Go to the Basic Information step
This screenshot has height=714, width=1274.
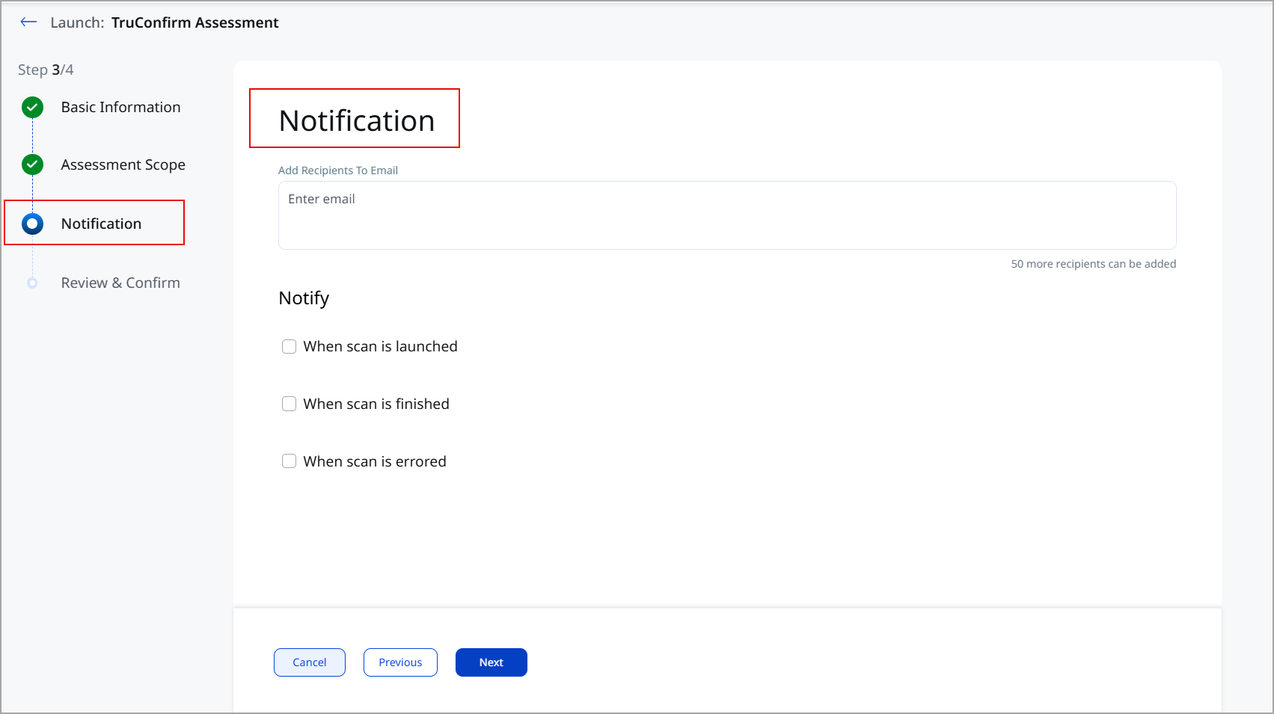(120, 107)
